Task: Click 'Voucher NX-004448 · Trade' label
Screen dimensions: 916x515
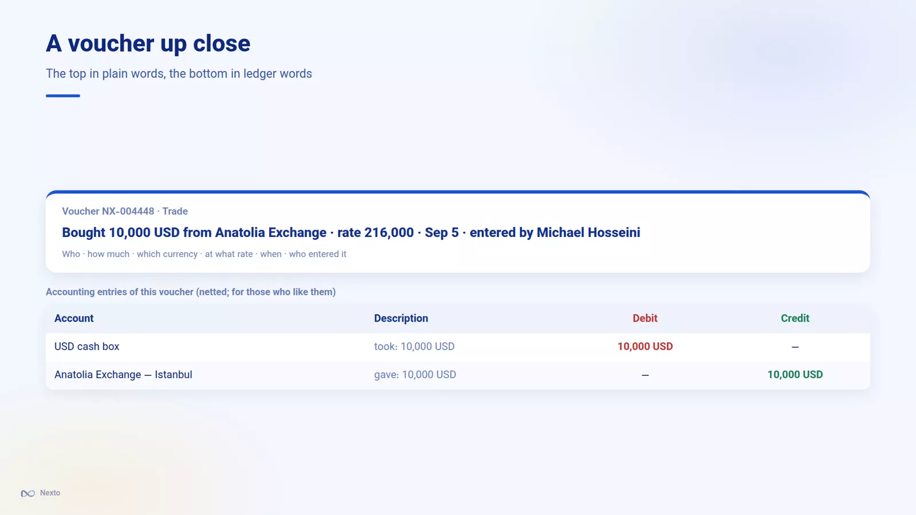Action: point(125,211)
